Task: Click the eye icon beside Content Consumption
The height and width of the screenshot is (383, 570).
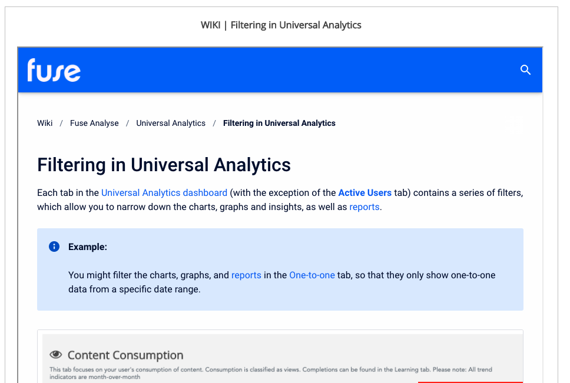Action: coord(56,354)
